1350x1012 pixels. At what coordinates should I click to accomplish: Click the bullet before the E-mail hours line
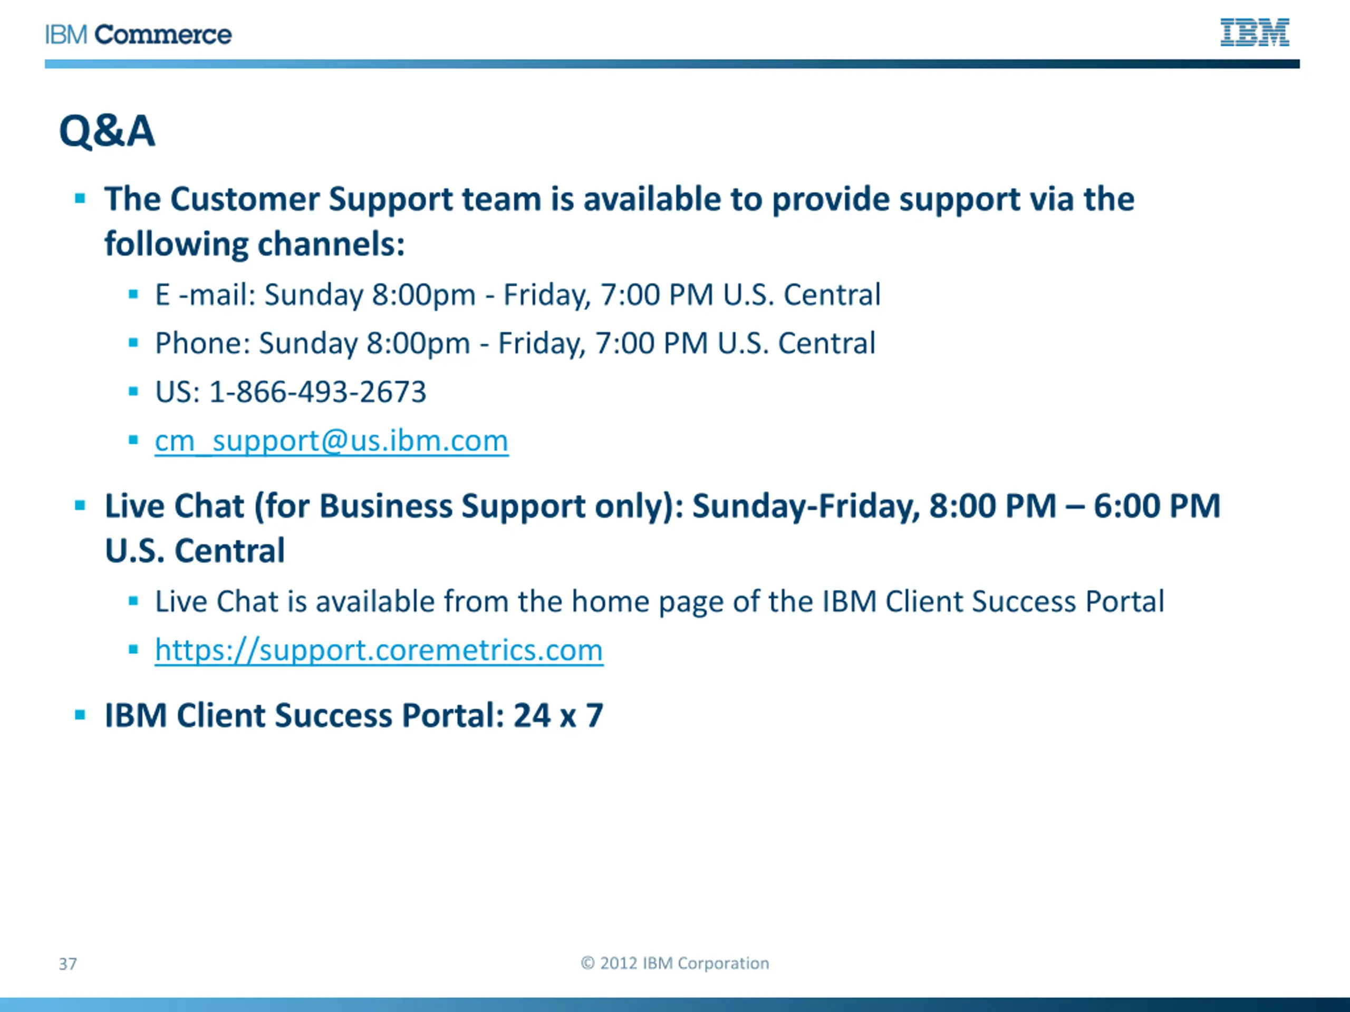[x=133, y=295]
